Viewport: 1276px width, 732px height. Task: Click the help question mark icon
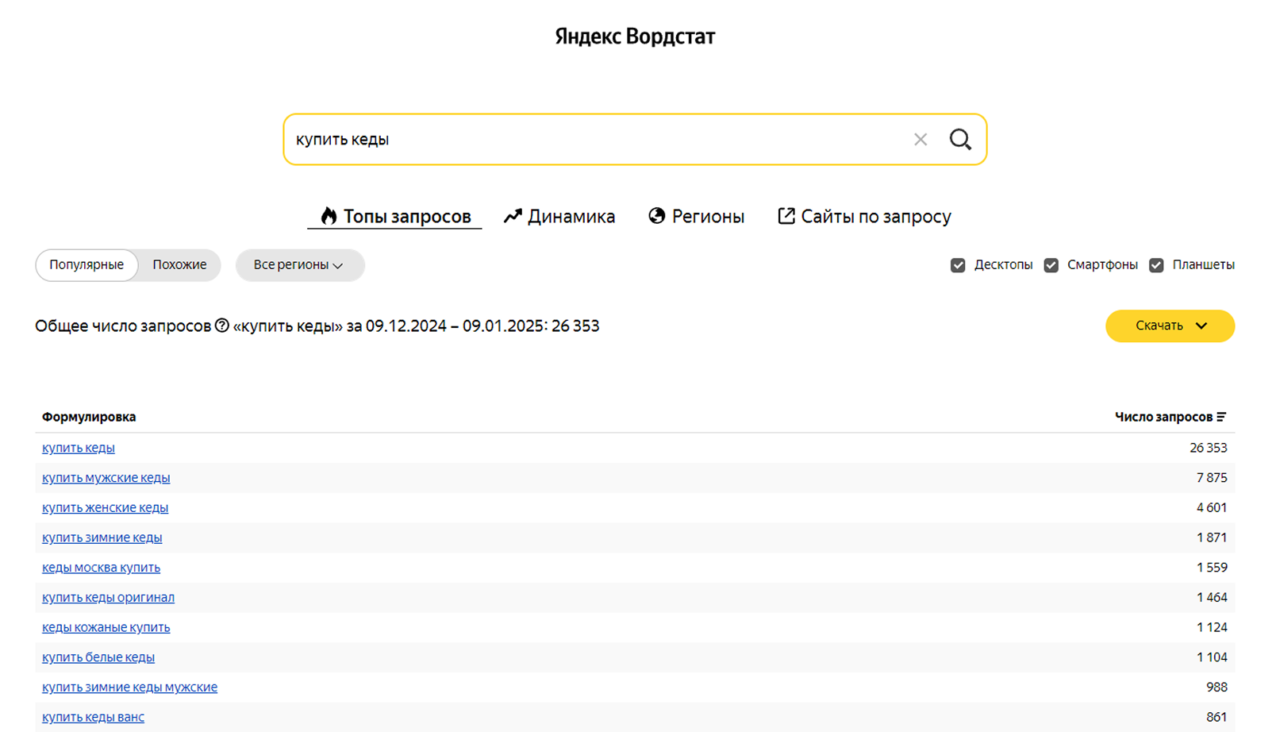(x=222, y=326)
